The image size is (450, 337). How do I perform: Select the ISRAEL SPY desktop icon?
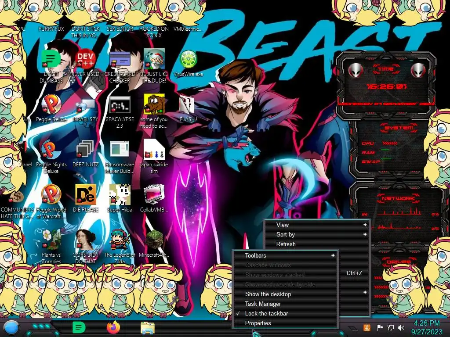(86, 105)
